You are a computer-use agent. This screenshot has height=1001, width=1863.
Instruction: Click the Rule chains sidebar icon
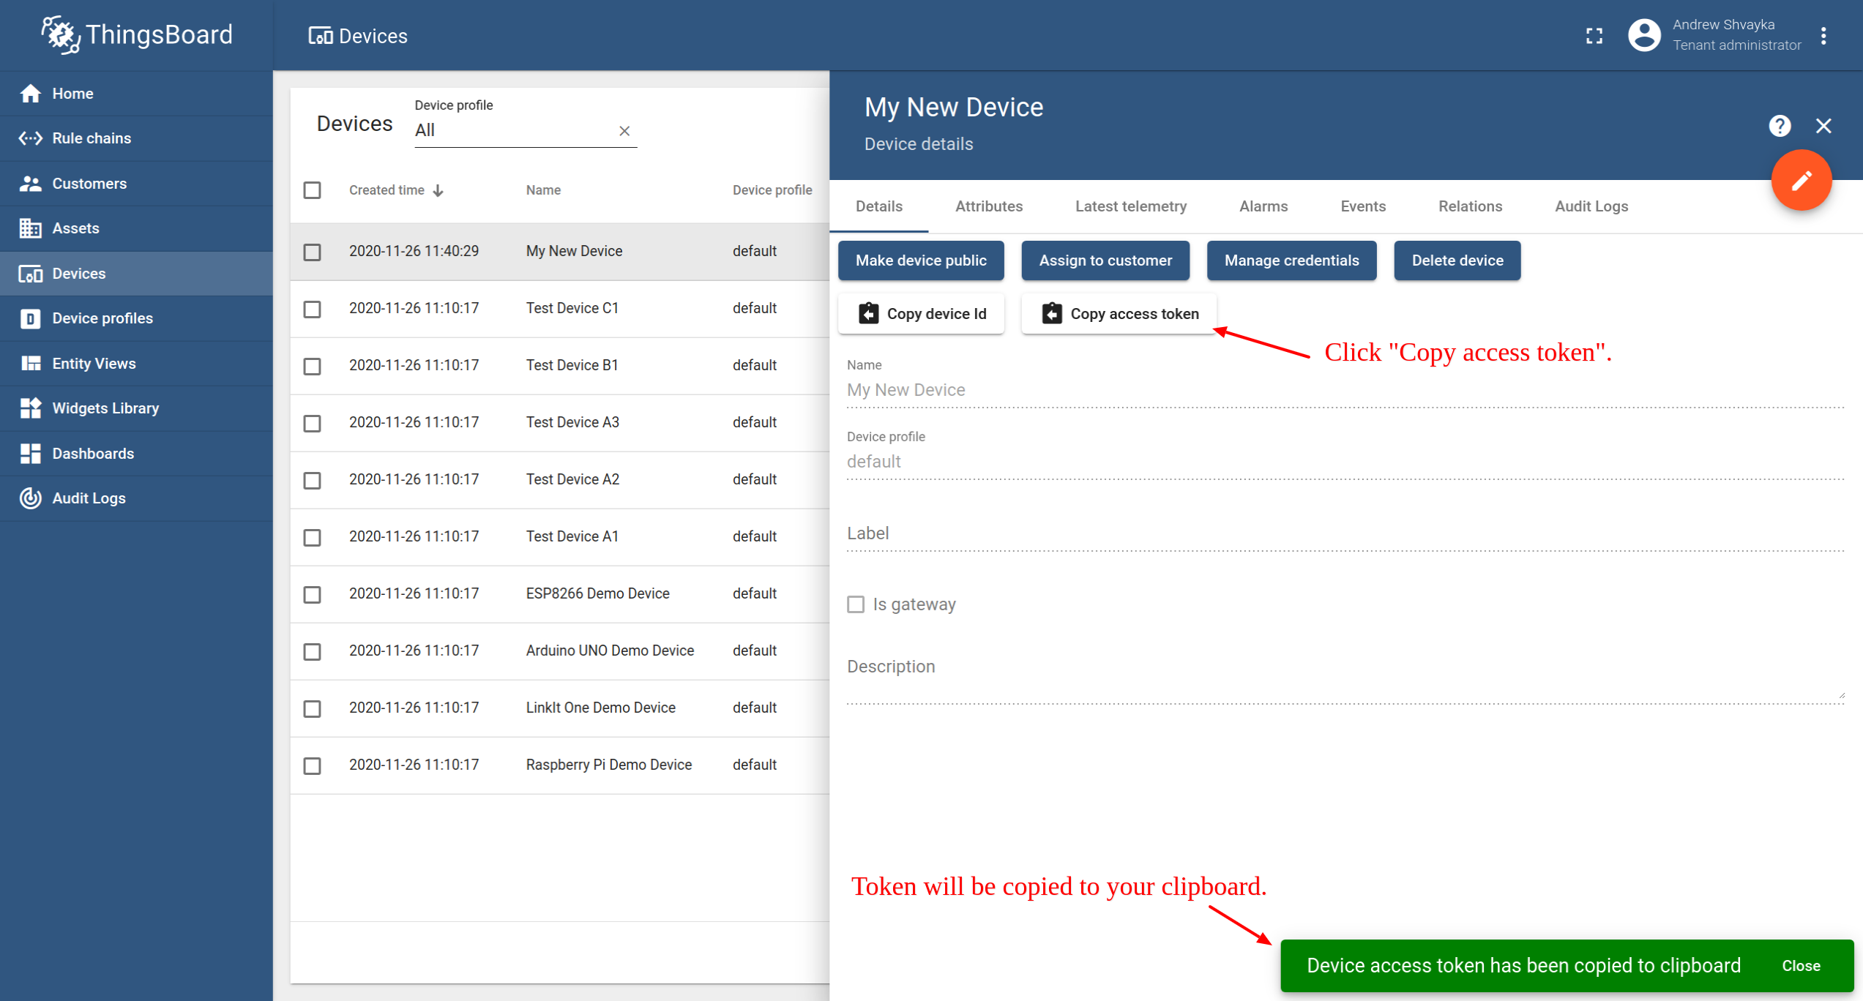(30, 138)
